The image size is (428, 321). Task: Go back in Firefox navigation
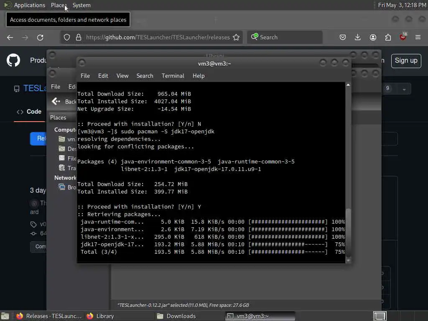10,37
